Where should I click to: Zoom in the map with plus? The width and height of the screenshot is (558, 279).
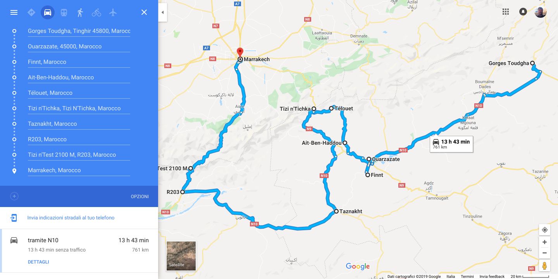tap(544, 242)
